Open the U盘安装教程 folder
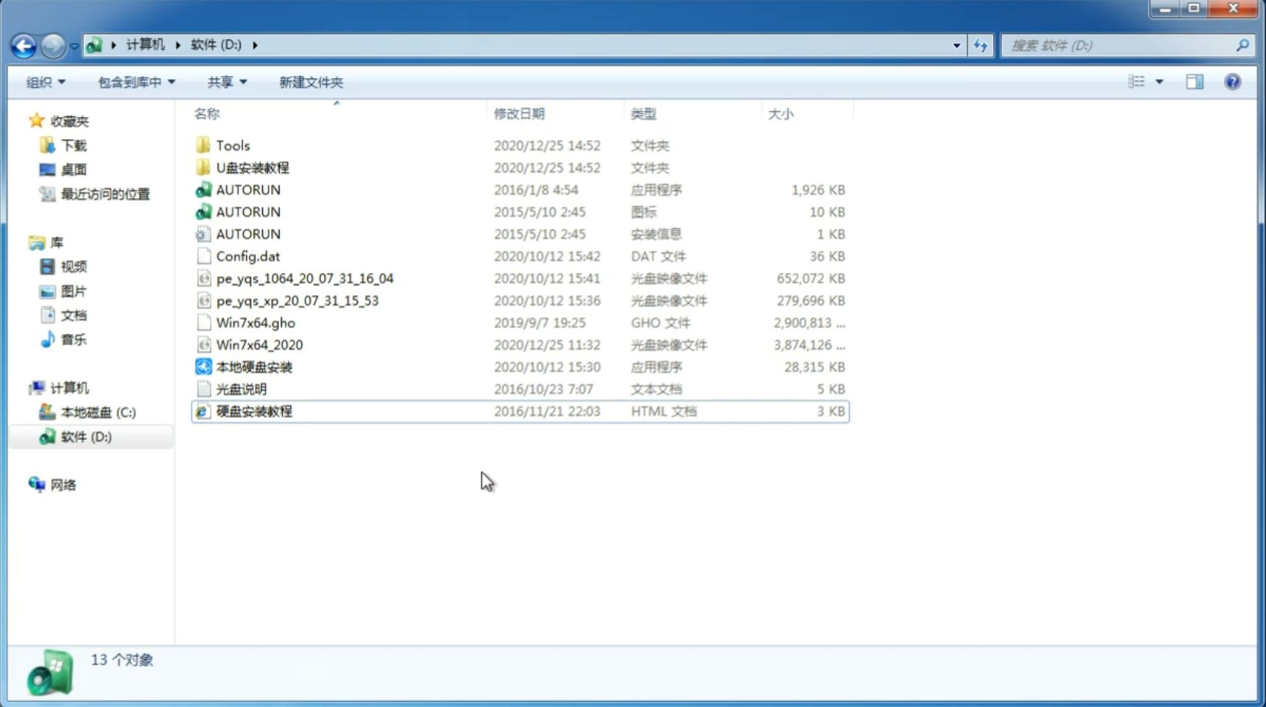Viewport: 1266px width, 707px height. [252, 167]
